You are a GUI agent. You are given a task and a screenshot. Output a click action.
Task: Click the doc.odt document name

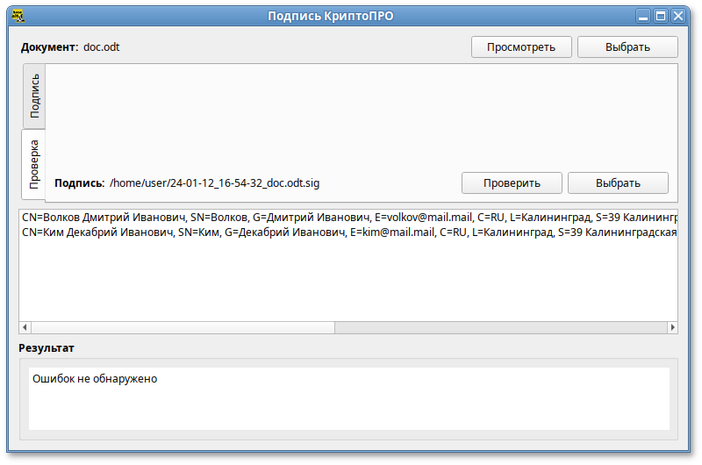pos(102,46)
